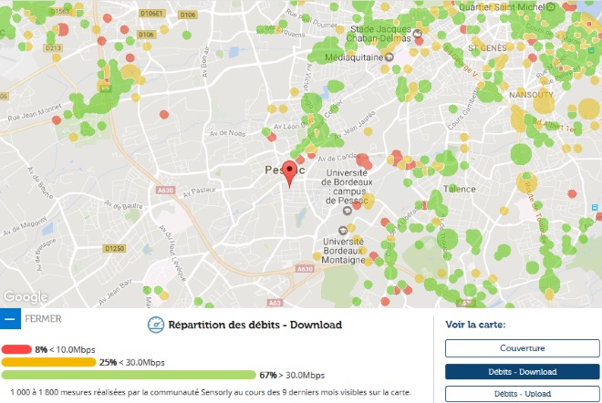Click the D1250 road badge
The width and height of the screenshot is (602, 403).
[114, 248]
